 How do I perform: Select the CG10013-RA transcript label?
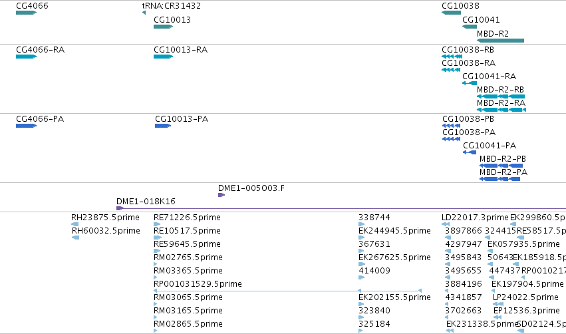180,50
